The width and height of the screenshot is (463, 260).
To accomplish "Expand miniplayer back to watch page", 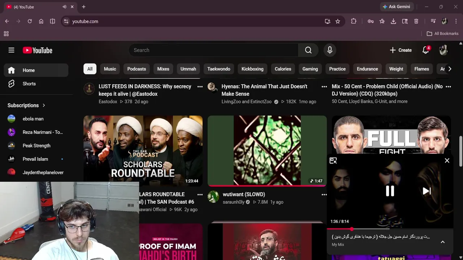I will pos(333,161).
